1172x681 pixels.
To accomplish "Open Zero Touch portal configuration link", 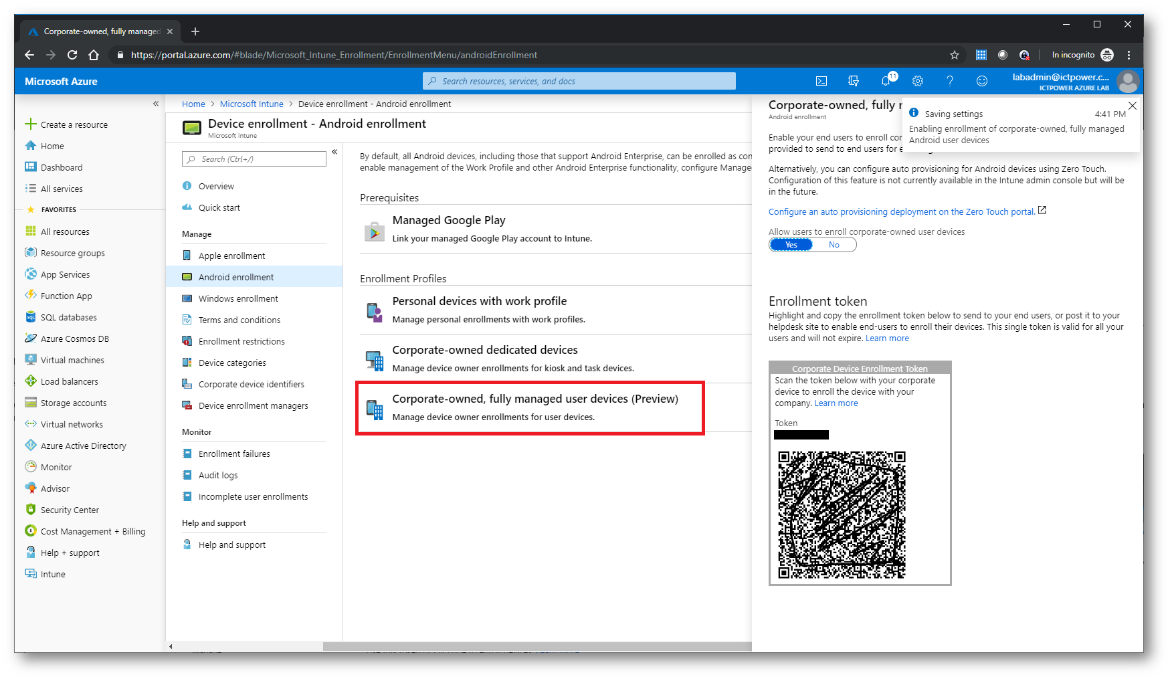I will 902,211.
